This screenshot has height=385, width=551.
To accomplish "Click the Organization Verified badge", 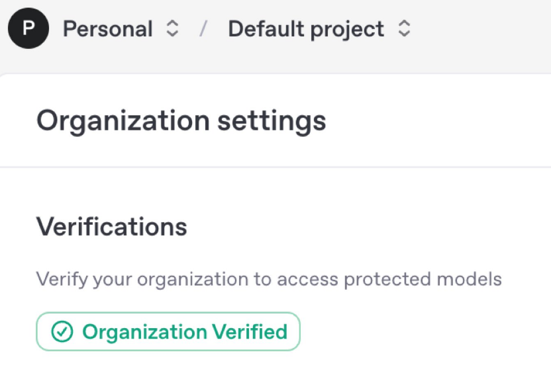I will click(x=168, y=331).
